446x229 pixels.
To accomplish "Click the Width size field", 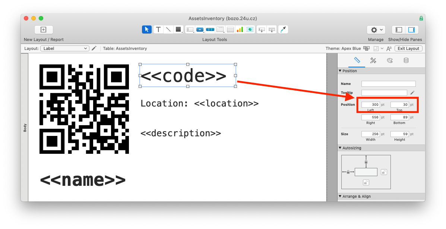I will [x=371, y=134].
